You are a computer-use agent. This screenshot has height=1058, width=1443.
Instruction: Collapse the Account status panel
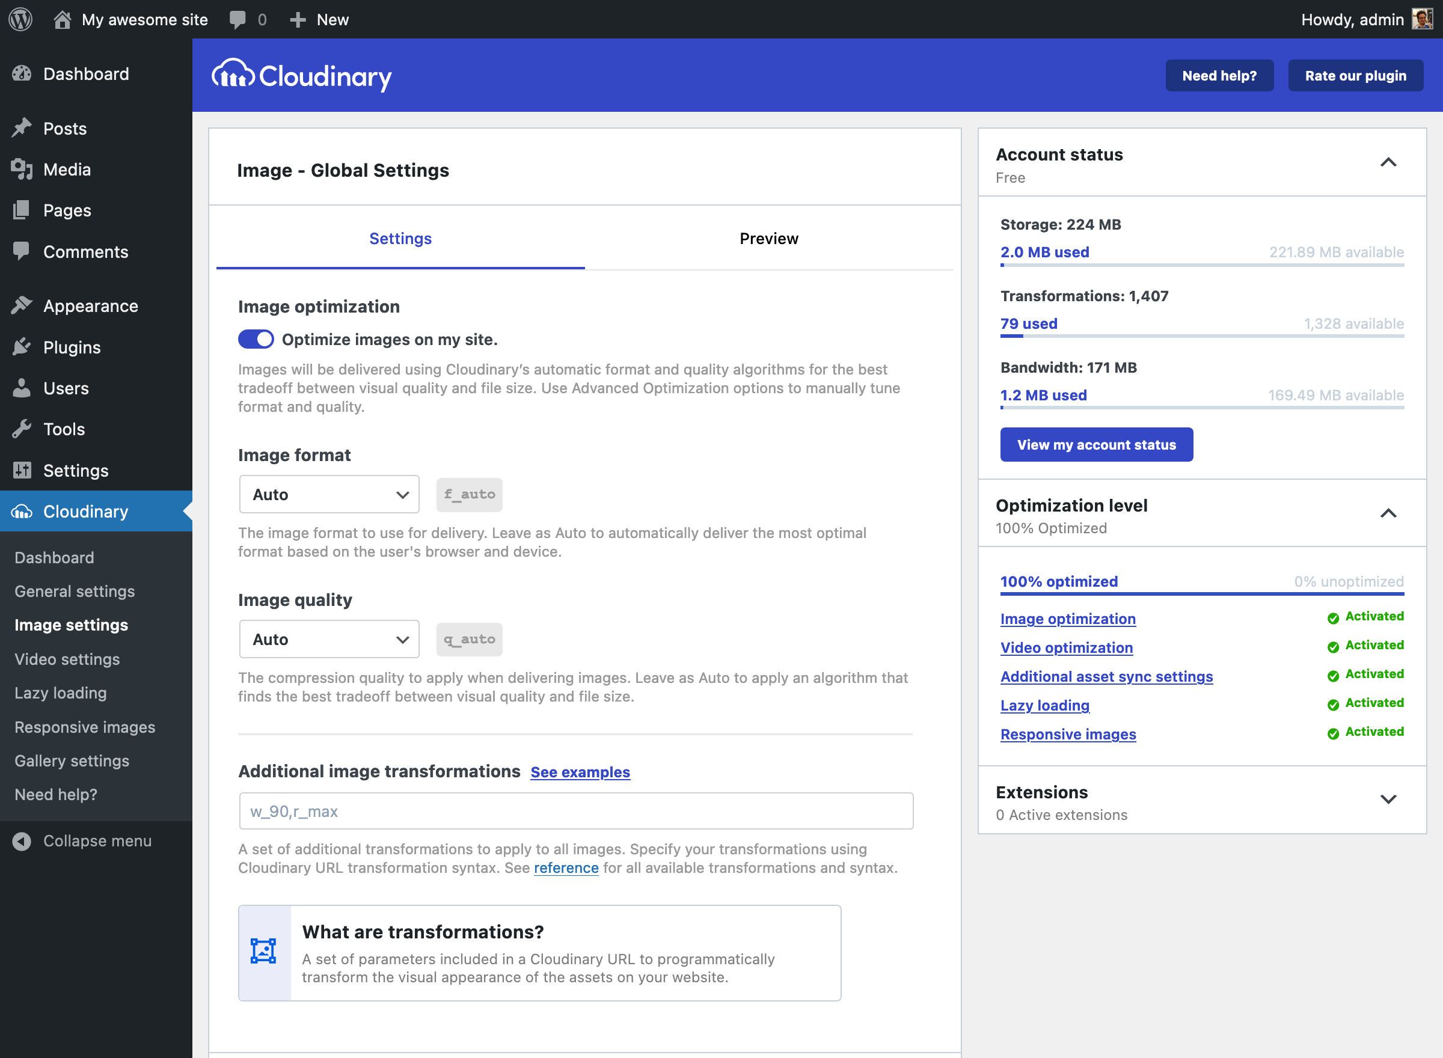(1387, 163)
